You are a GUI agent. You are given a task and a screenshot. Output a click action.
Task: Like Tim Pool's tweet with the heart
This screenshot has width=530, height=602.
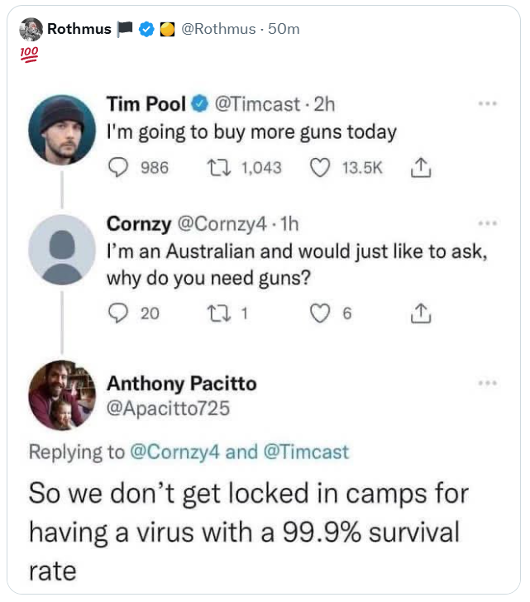pos(320,168)
